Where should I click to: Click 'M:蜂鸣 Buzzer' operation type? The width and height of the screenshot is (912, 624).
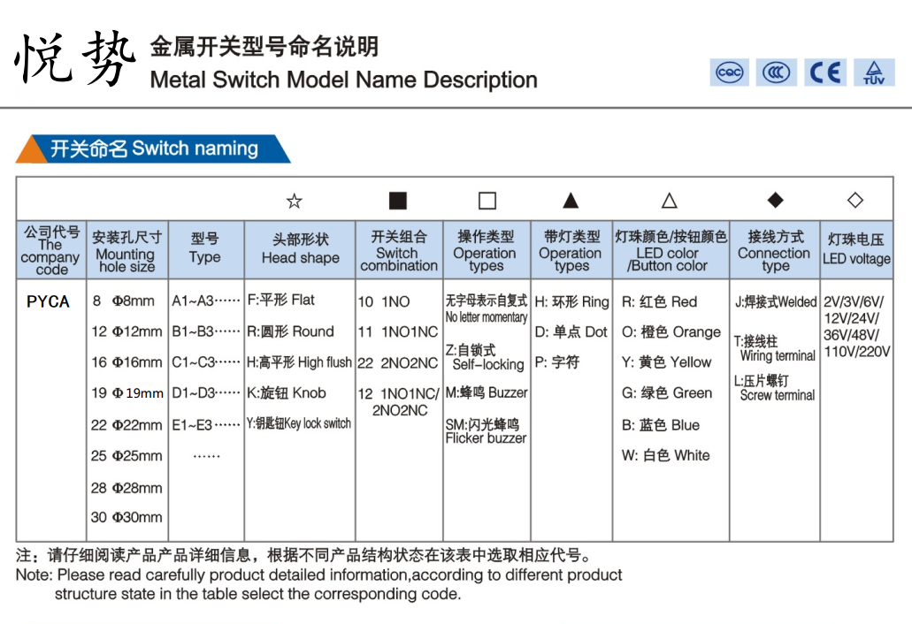[x=487, y=392]
